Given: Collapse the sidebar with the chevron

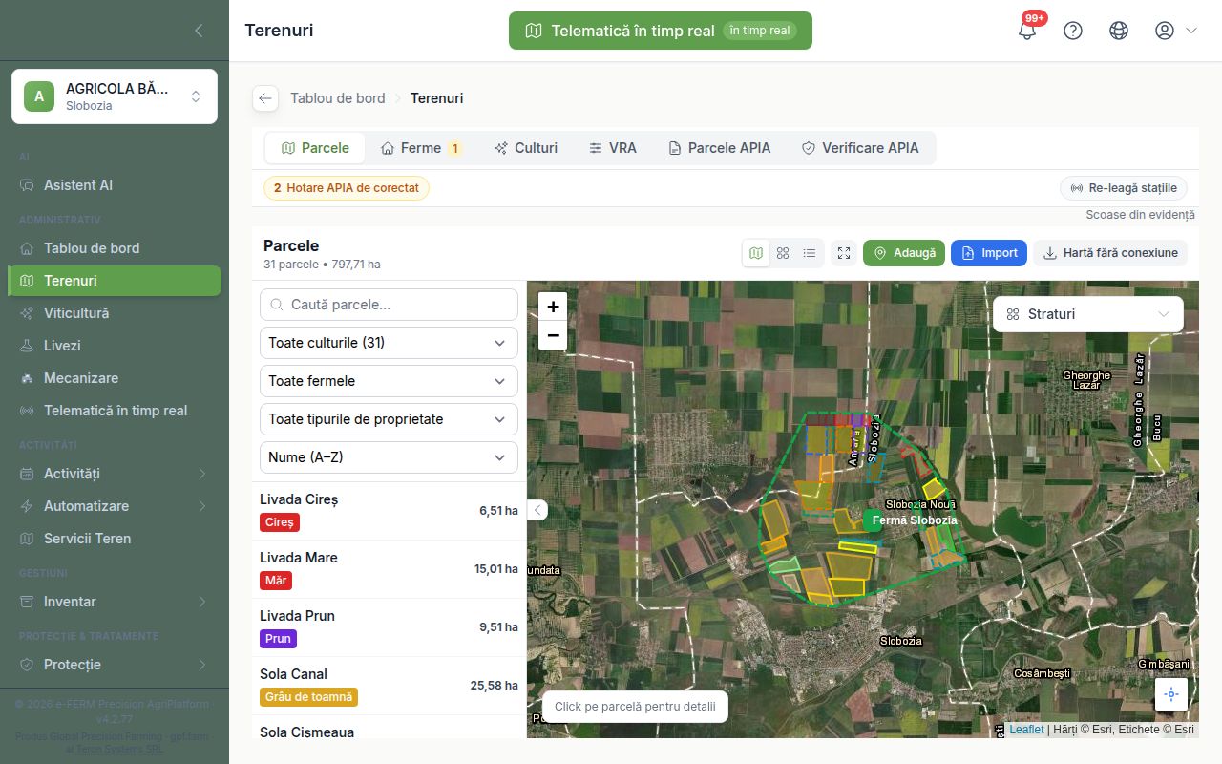Looking at the screenshot, I should point(199,31).
